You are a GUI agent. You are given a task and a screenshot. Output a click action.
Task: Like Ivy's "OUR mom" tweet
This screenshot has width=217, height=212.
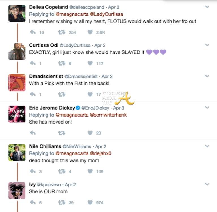pyautogui.click(x=90, y=202)
